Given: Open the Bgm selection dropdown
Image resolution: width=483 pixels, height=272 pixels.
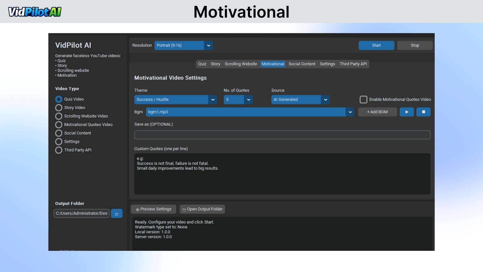Looking at the screenshot, I should click(350, 112).
